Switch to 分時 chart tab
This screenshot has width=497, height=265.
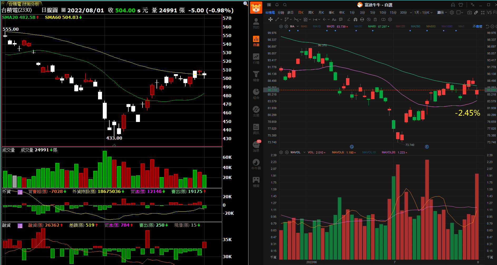281,12
